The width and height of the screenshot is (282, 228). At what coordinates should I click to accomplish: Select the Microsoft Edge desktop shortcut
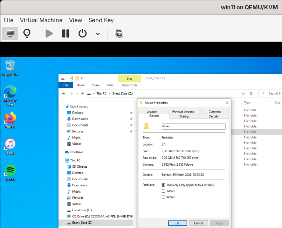click(10, 96)
